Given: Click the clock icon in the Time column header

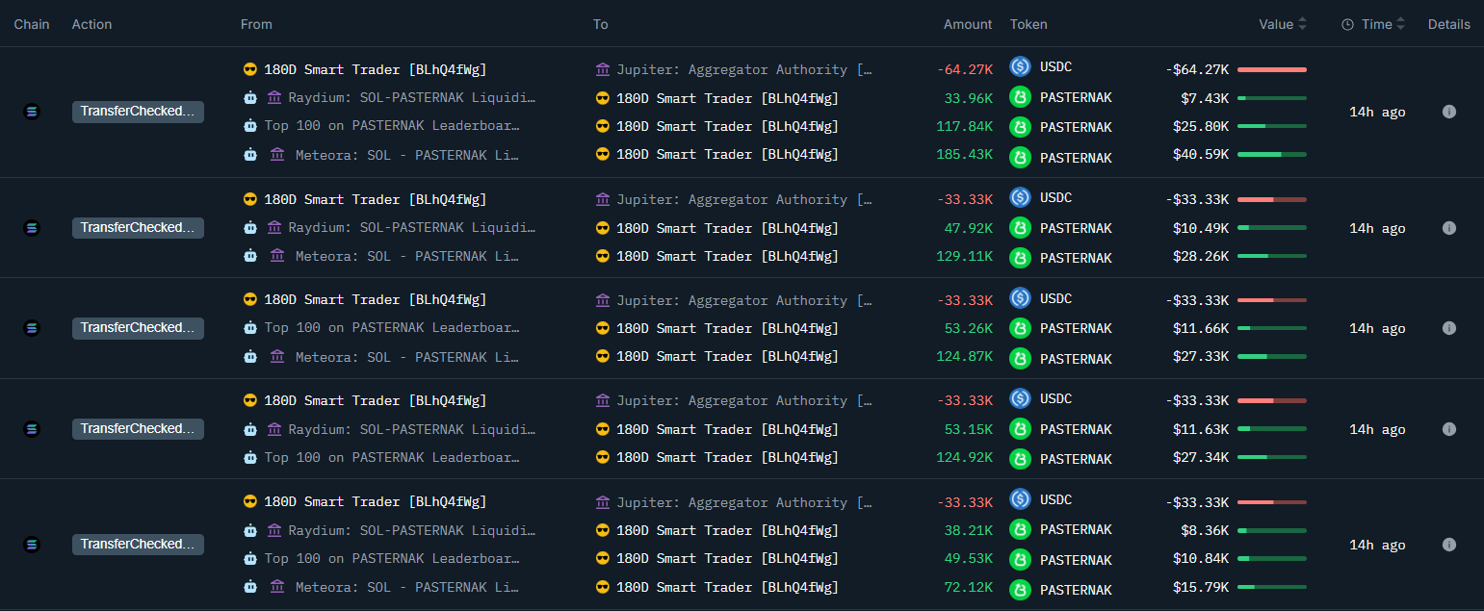Looking at the screenshot, I should tap(1348, 25).
